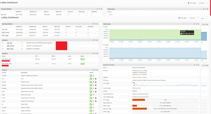Restart the pf Packet Filter service

93,104
